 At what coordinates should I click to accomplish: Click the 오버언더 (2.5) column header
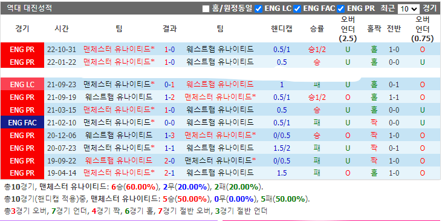[348, 28]
